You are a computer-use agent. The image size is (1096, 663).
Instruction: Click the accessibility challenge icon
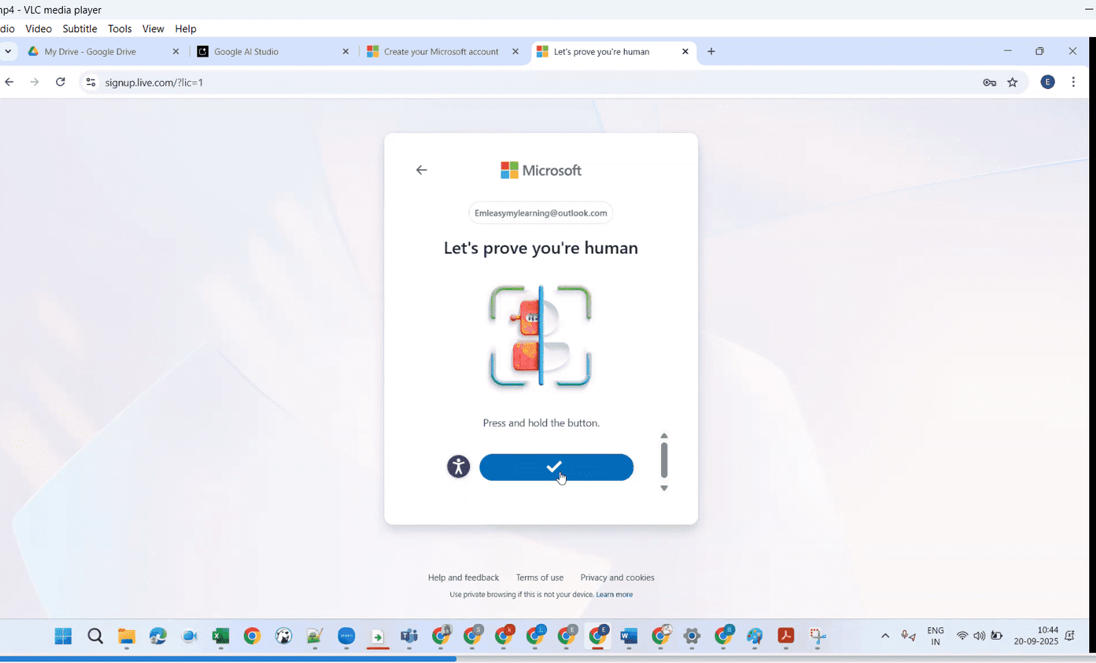(x=458, y=467)
